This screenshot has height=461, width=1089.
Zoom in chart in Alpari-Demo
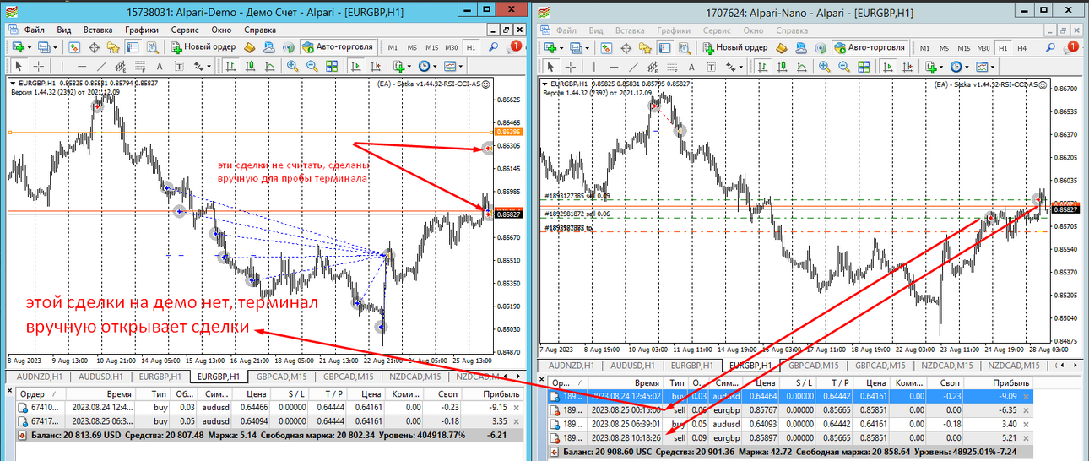coord(292,67)
